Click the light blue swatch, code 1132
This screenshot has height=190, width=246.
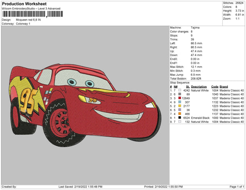180,102
